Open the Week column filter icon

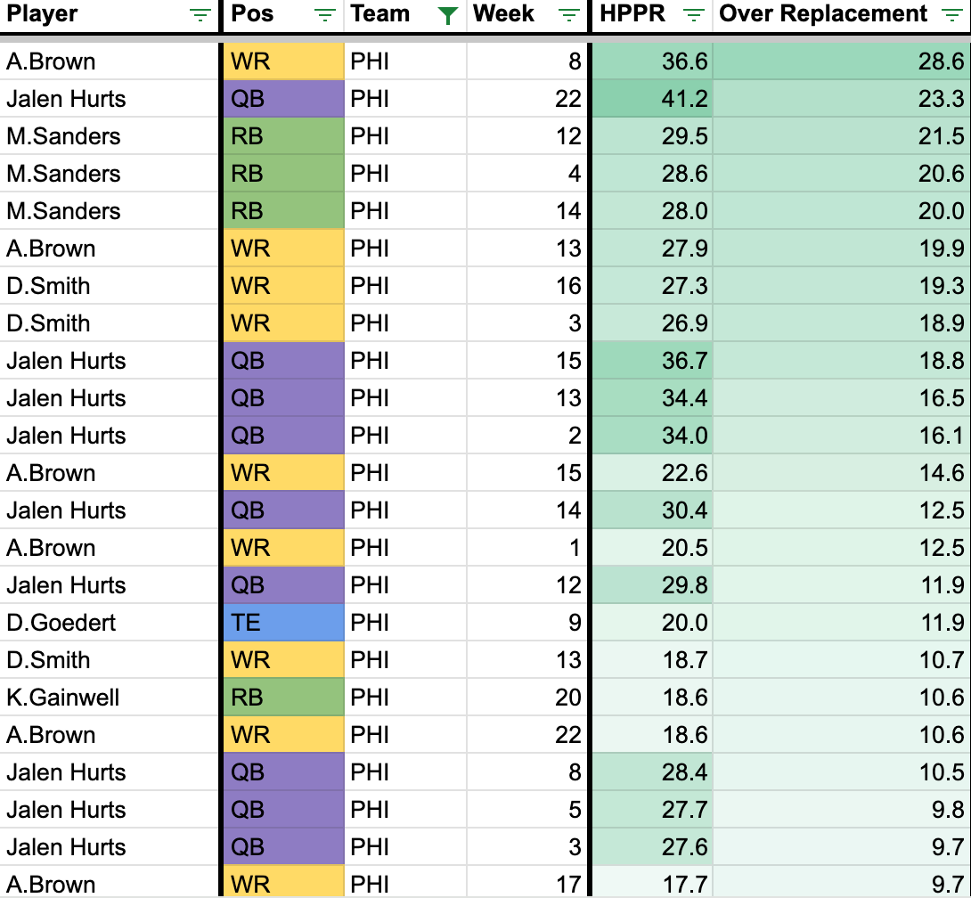click(567, 15)
